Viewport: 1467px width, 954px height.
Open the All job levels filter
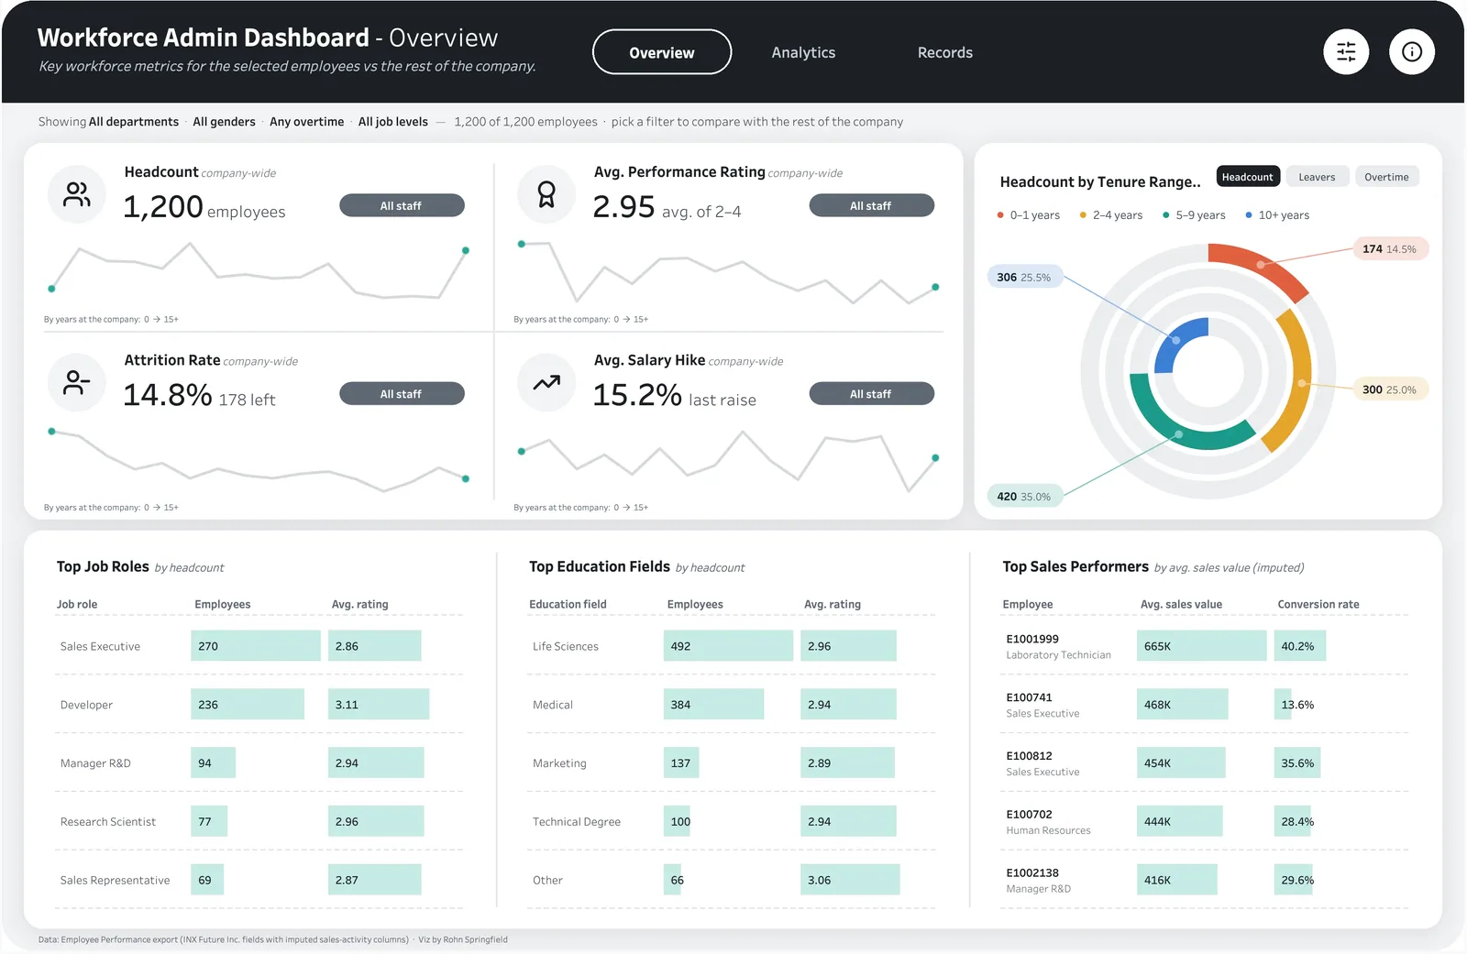coord(392,122)
